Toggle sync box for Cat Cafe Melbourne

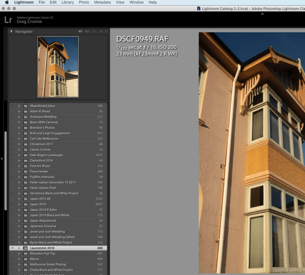coord(12,139)
